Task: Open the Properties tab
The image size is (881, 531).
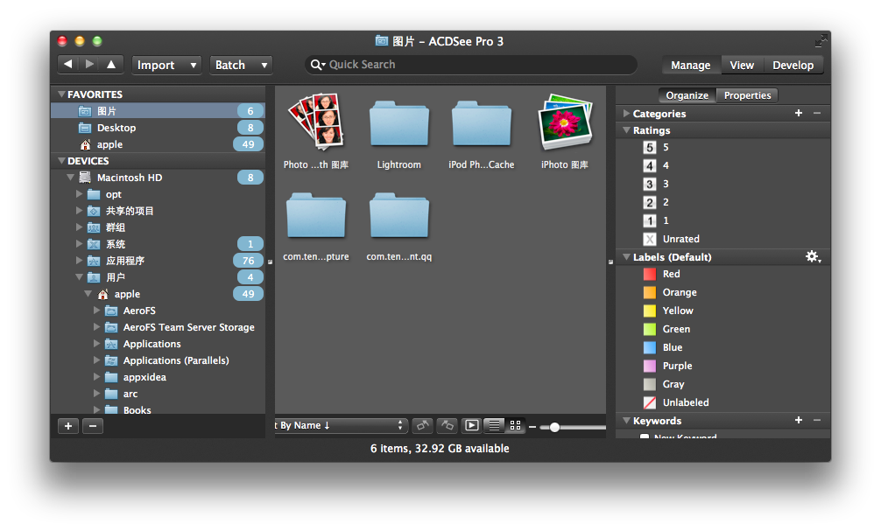Action: 747,95
